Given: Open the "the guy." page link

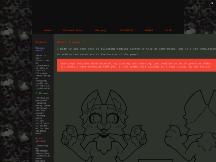Looking at the screenshot, I should point(101,30).
